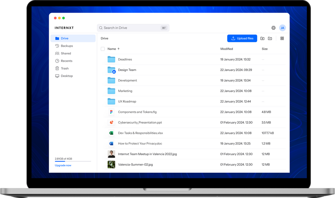The image size is (335, 198).
Task: Check the select-all checkbox beside Name
Action: tap(103, 49)
